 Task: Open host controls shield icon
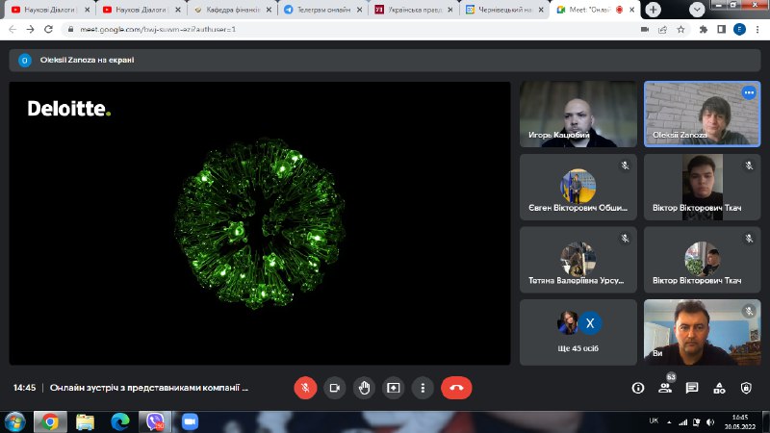click(746, 388)
